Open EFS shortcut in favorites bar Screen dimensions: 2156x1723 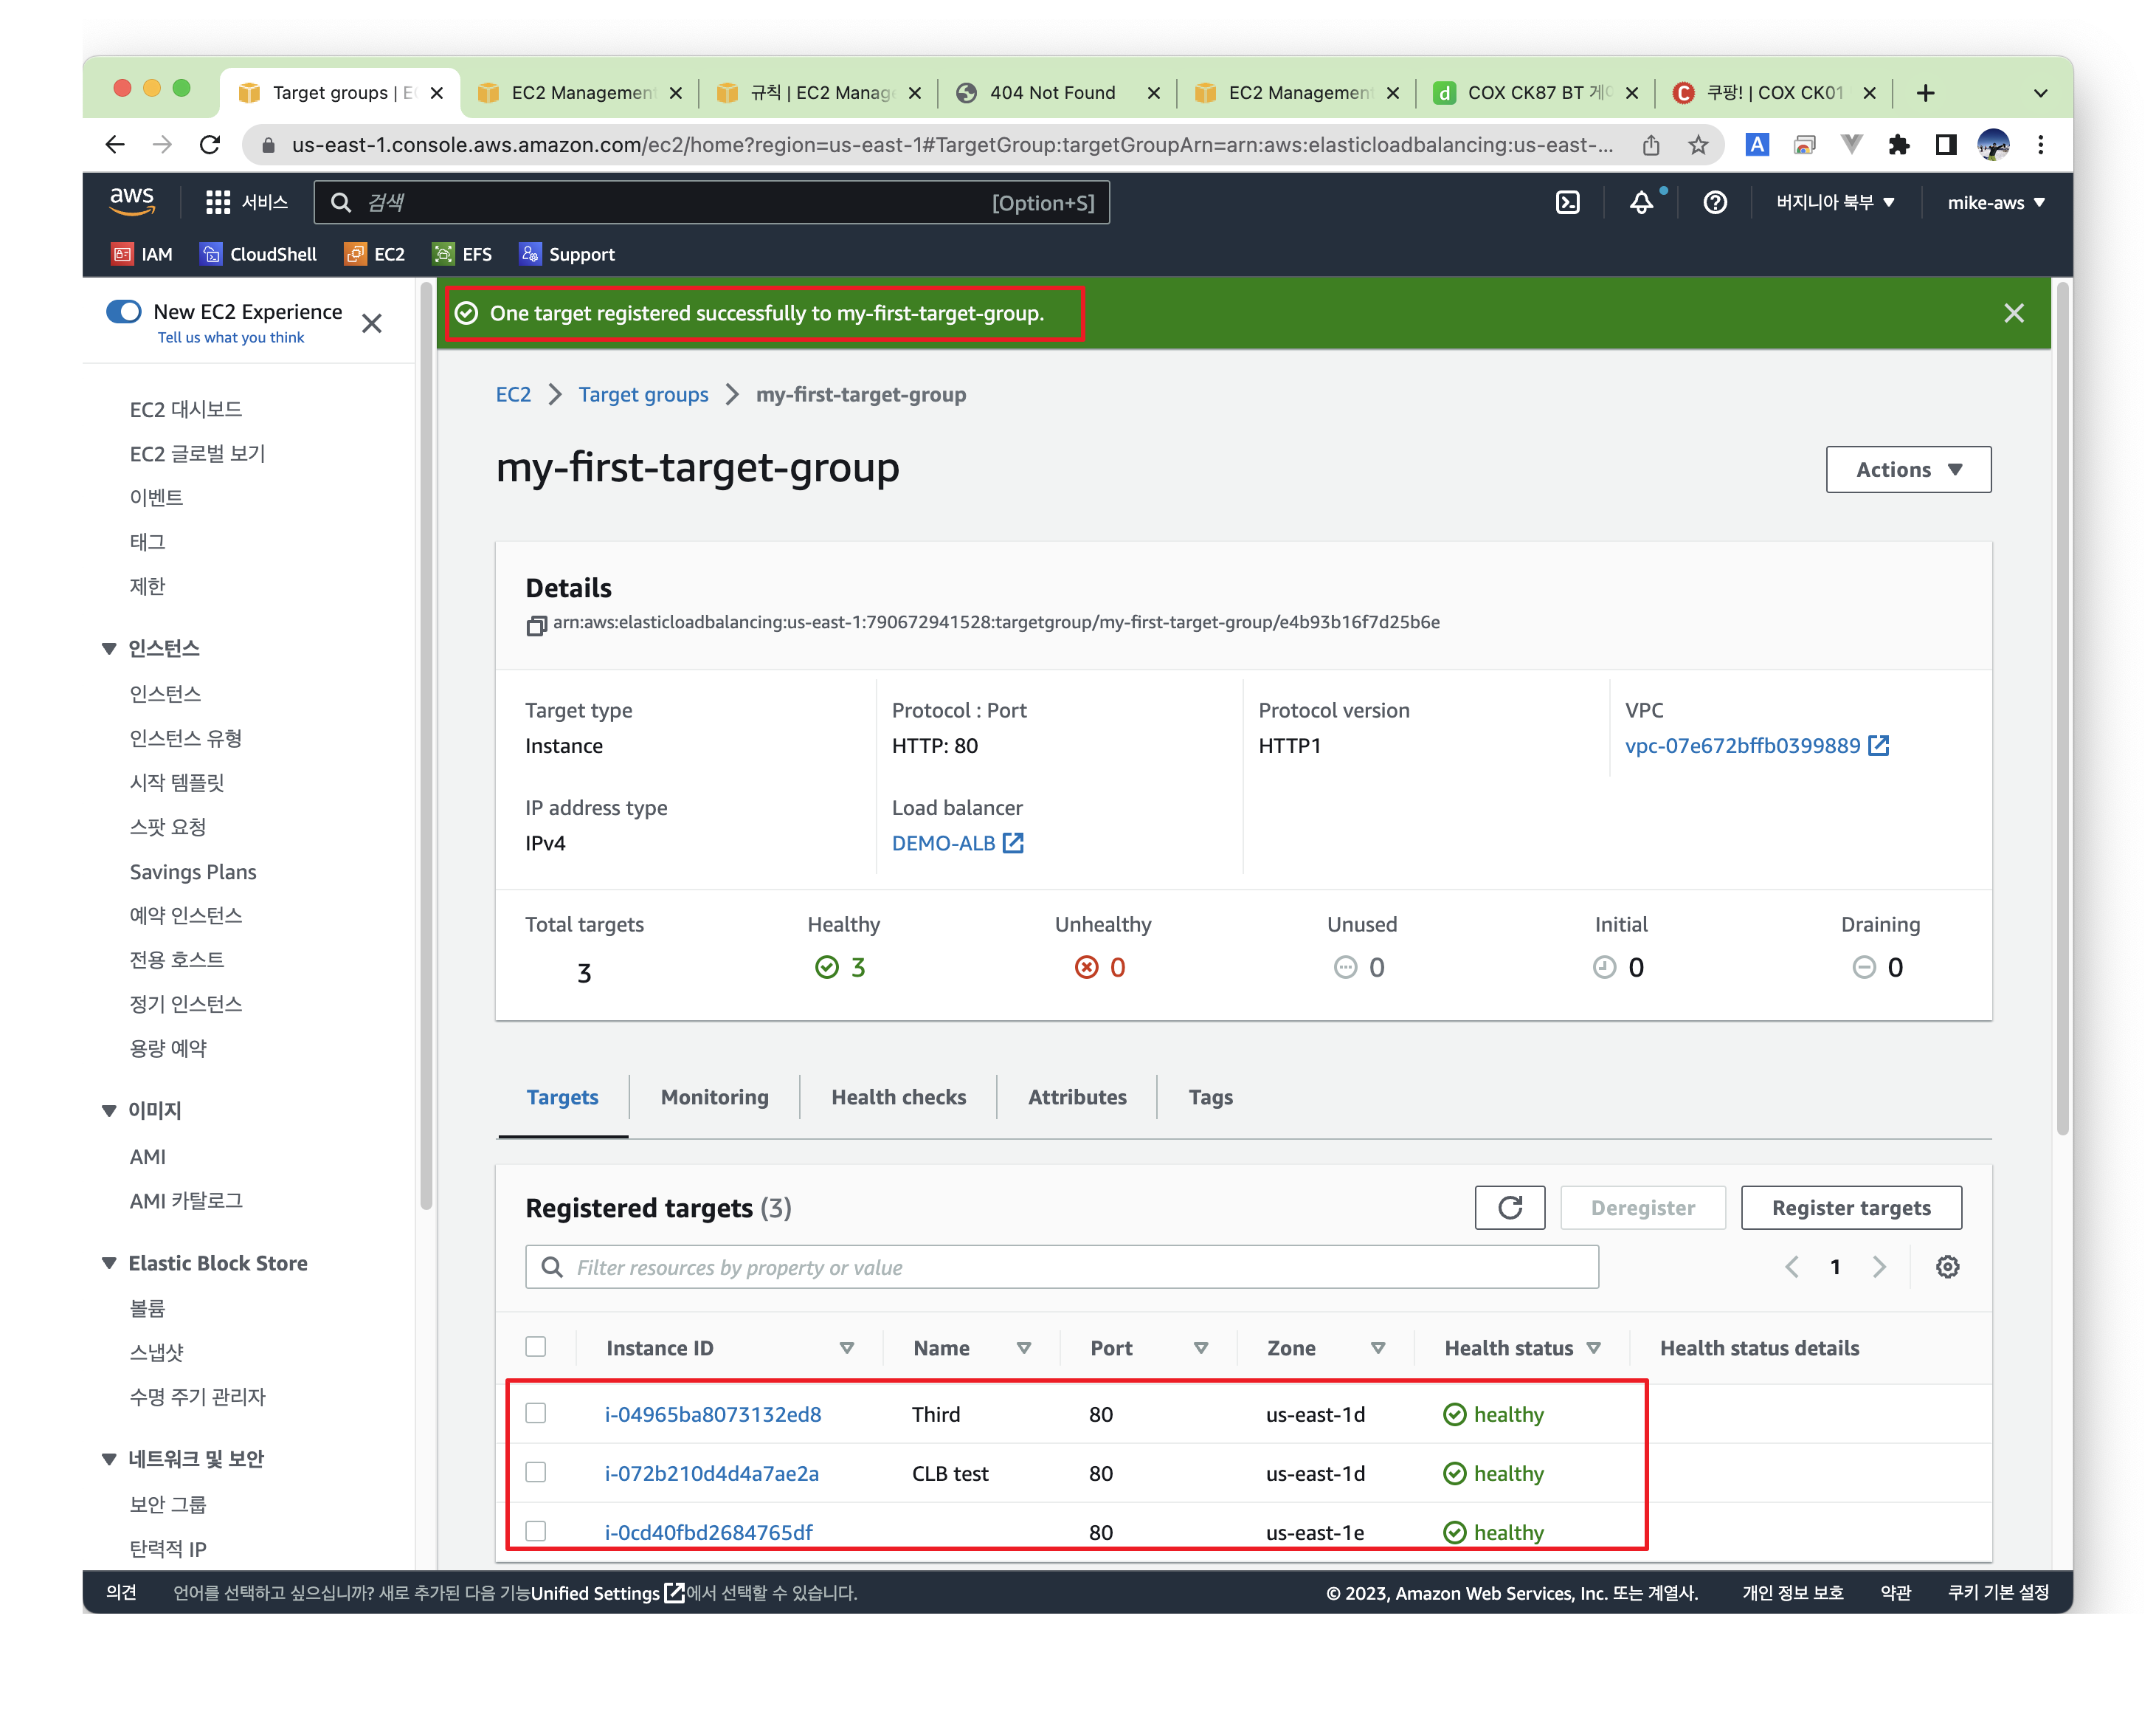pos(462,254)
